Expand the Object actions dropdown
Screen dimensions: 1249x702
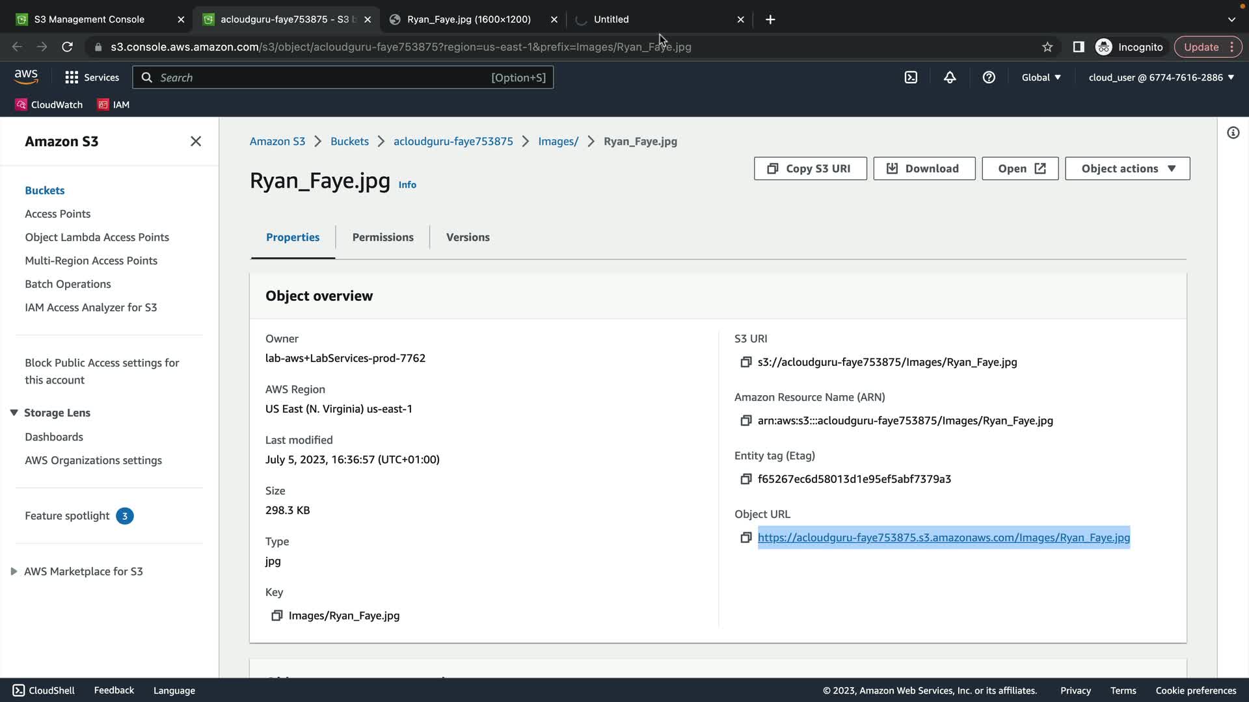click(1127, 168)
